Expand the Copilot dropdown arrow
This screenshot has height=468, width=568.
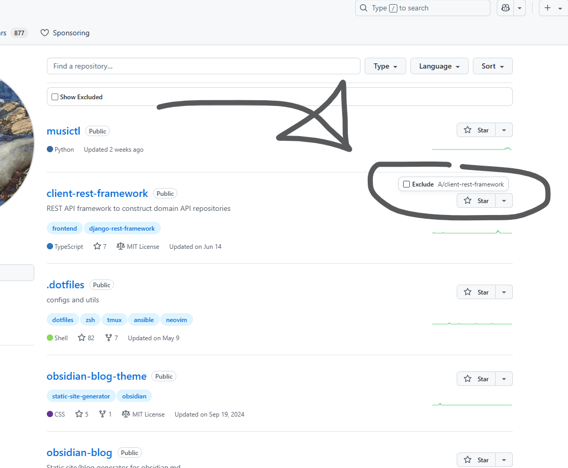click(x=520, y=8)
